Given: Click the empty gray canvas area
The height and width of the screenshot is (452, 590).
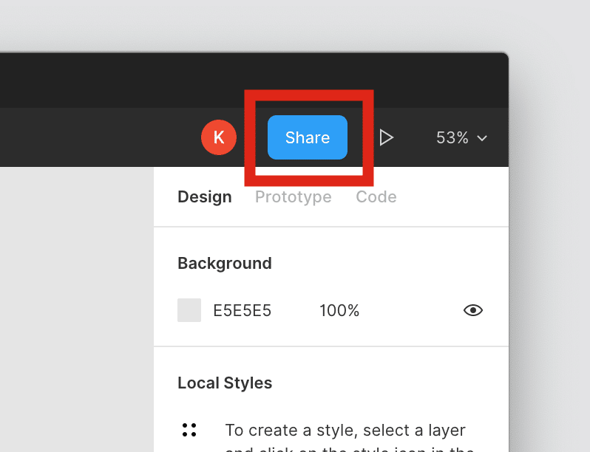Looking at the screenshot, I should tap(74, 310).
